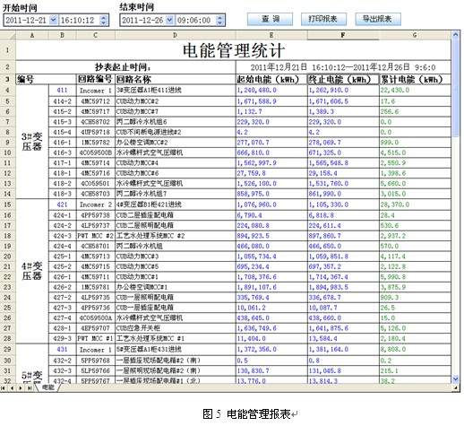The height and width of the screenshot is (426, 464).
Task: Go to last sheet navigation arrow
Action: 30,387
